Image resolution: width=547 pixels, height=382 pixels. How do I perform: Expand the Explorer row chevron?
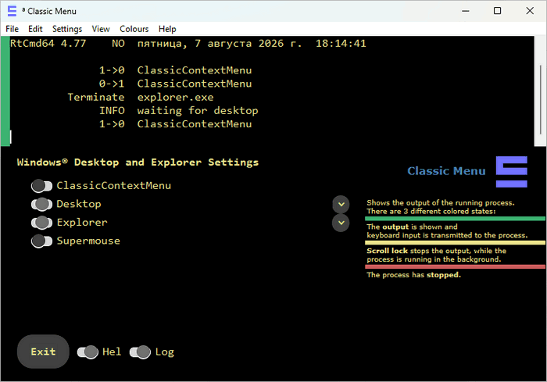(341, 223)
